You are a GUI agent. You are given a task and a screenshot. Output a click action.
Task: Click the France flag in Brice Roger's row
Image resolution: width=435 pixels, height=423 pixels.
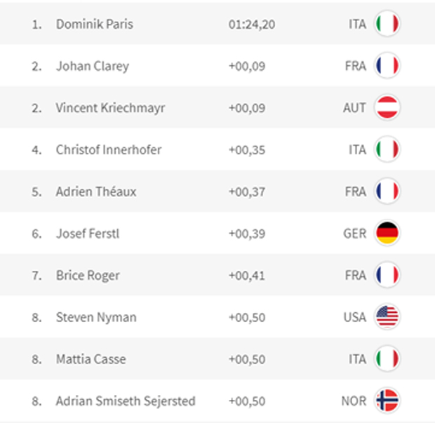coord(387,275)
